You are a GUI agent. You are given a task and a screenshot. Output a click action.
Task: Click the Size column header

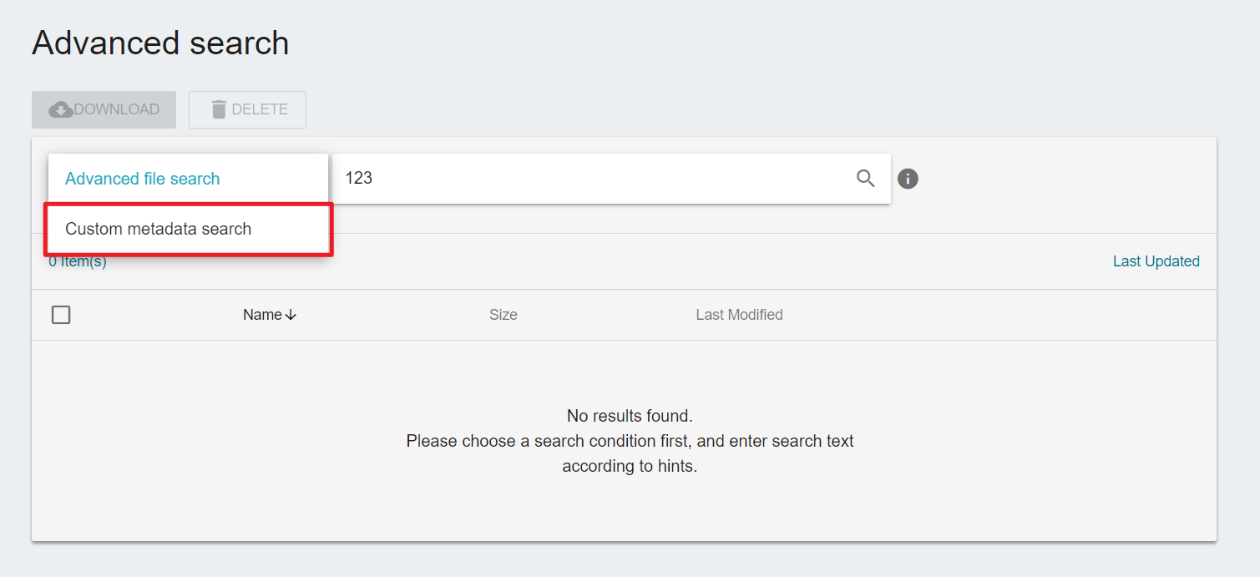click(503, 315)
